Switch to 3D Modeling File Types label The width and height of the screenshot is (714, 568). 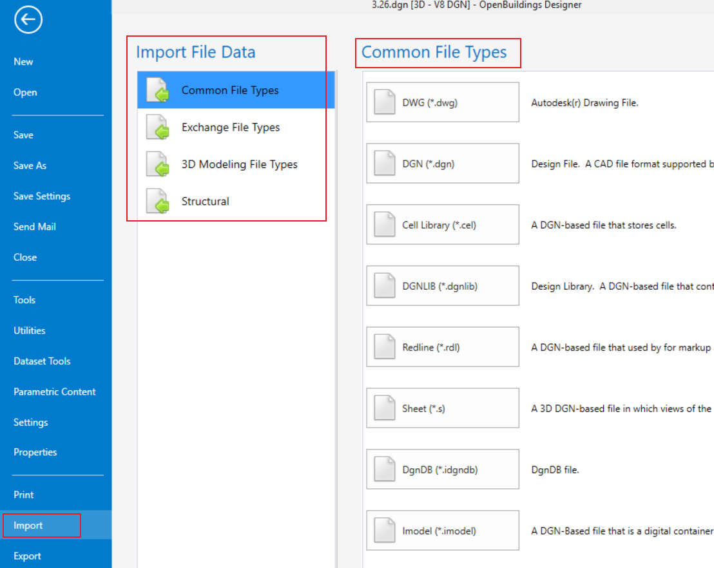click(x=240, y=164)
